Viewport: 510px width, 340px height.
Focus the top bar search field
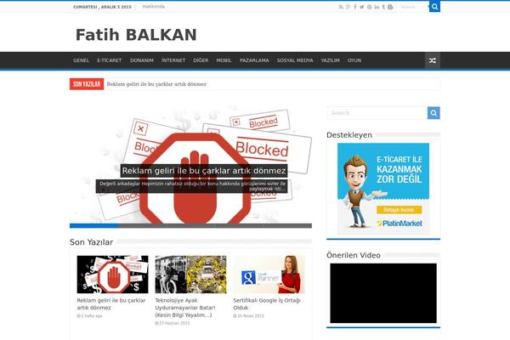pos(413,7)
